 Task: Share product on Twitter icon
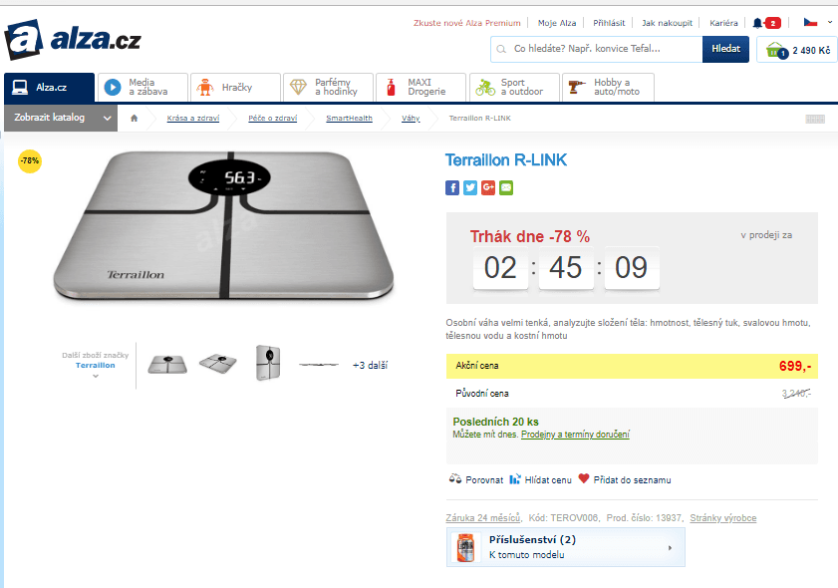click(x=469, y=187)
